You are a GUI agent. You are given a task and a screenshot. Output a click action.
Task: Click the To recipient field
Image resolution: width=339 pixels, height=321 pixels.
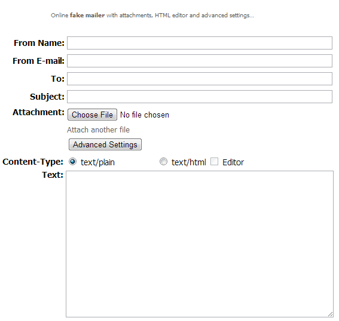200,79
